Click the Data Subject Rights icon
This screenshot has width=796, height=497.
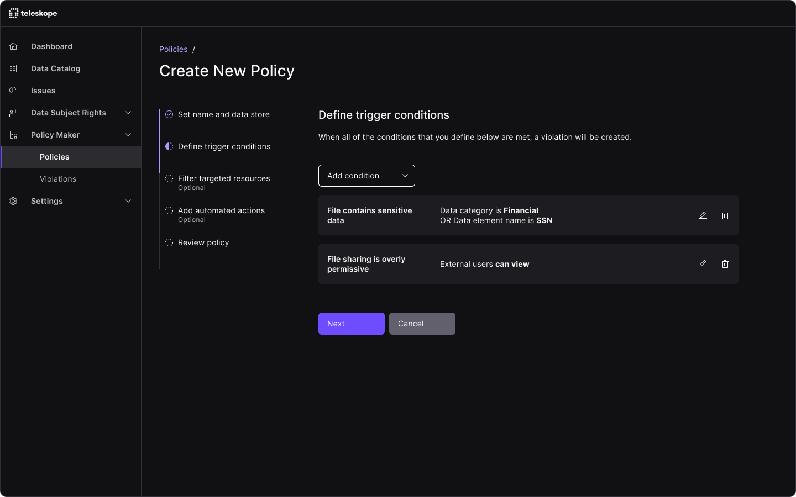(x=13, y=113)
